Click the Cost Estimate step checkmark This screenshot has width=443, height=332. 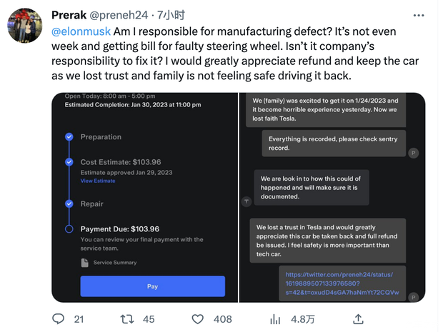(x=69, y=162)
